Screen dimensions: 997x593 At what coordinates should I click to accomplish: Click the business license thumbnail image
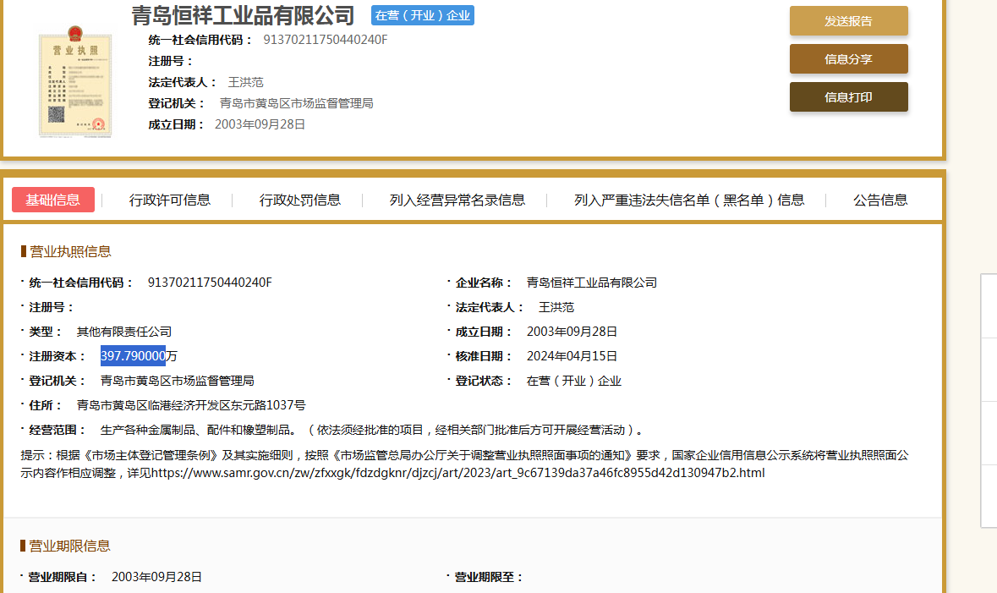click(x=75, y=84)
